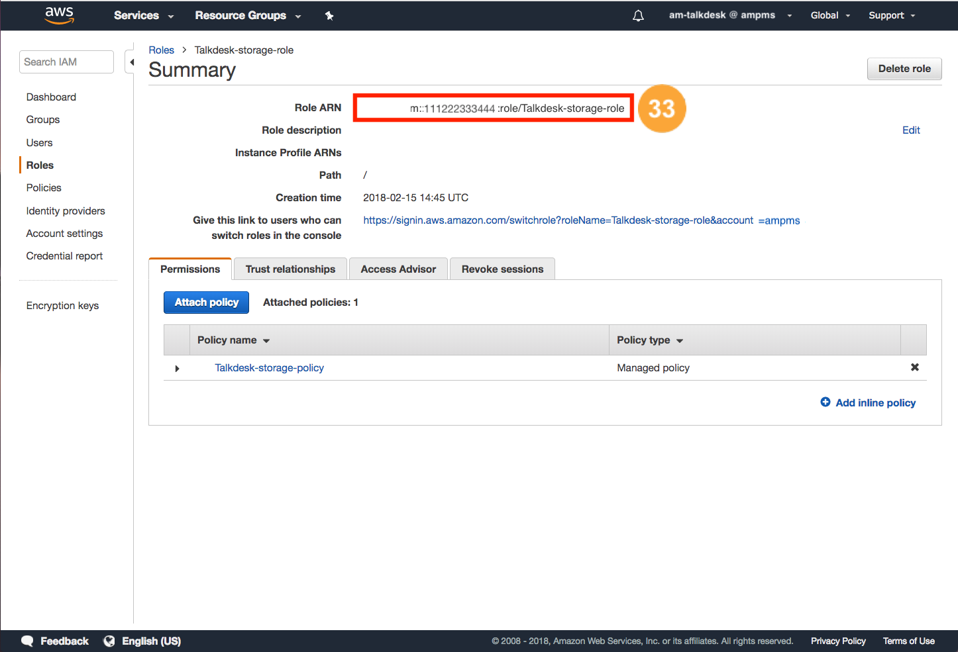The width and height of the screenshot is (958, 652).
Task: Click the Attach policy button
Action: coord(206,303)
